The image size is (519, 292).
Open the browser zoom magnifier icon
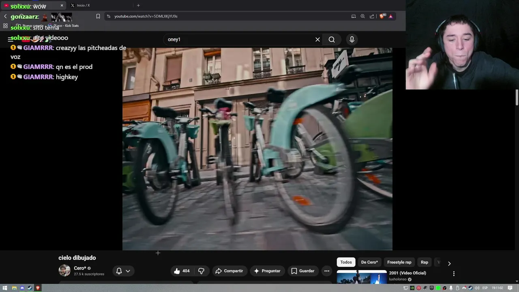pyautogui.click(x=362, y=16)
